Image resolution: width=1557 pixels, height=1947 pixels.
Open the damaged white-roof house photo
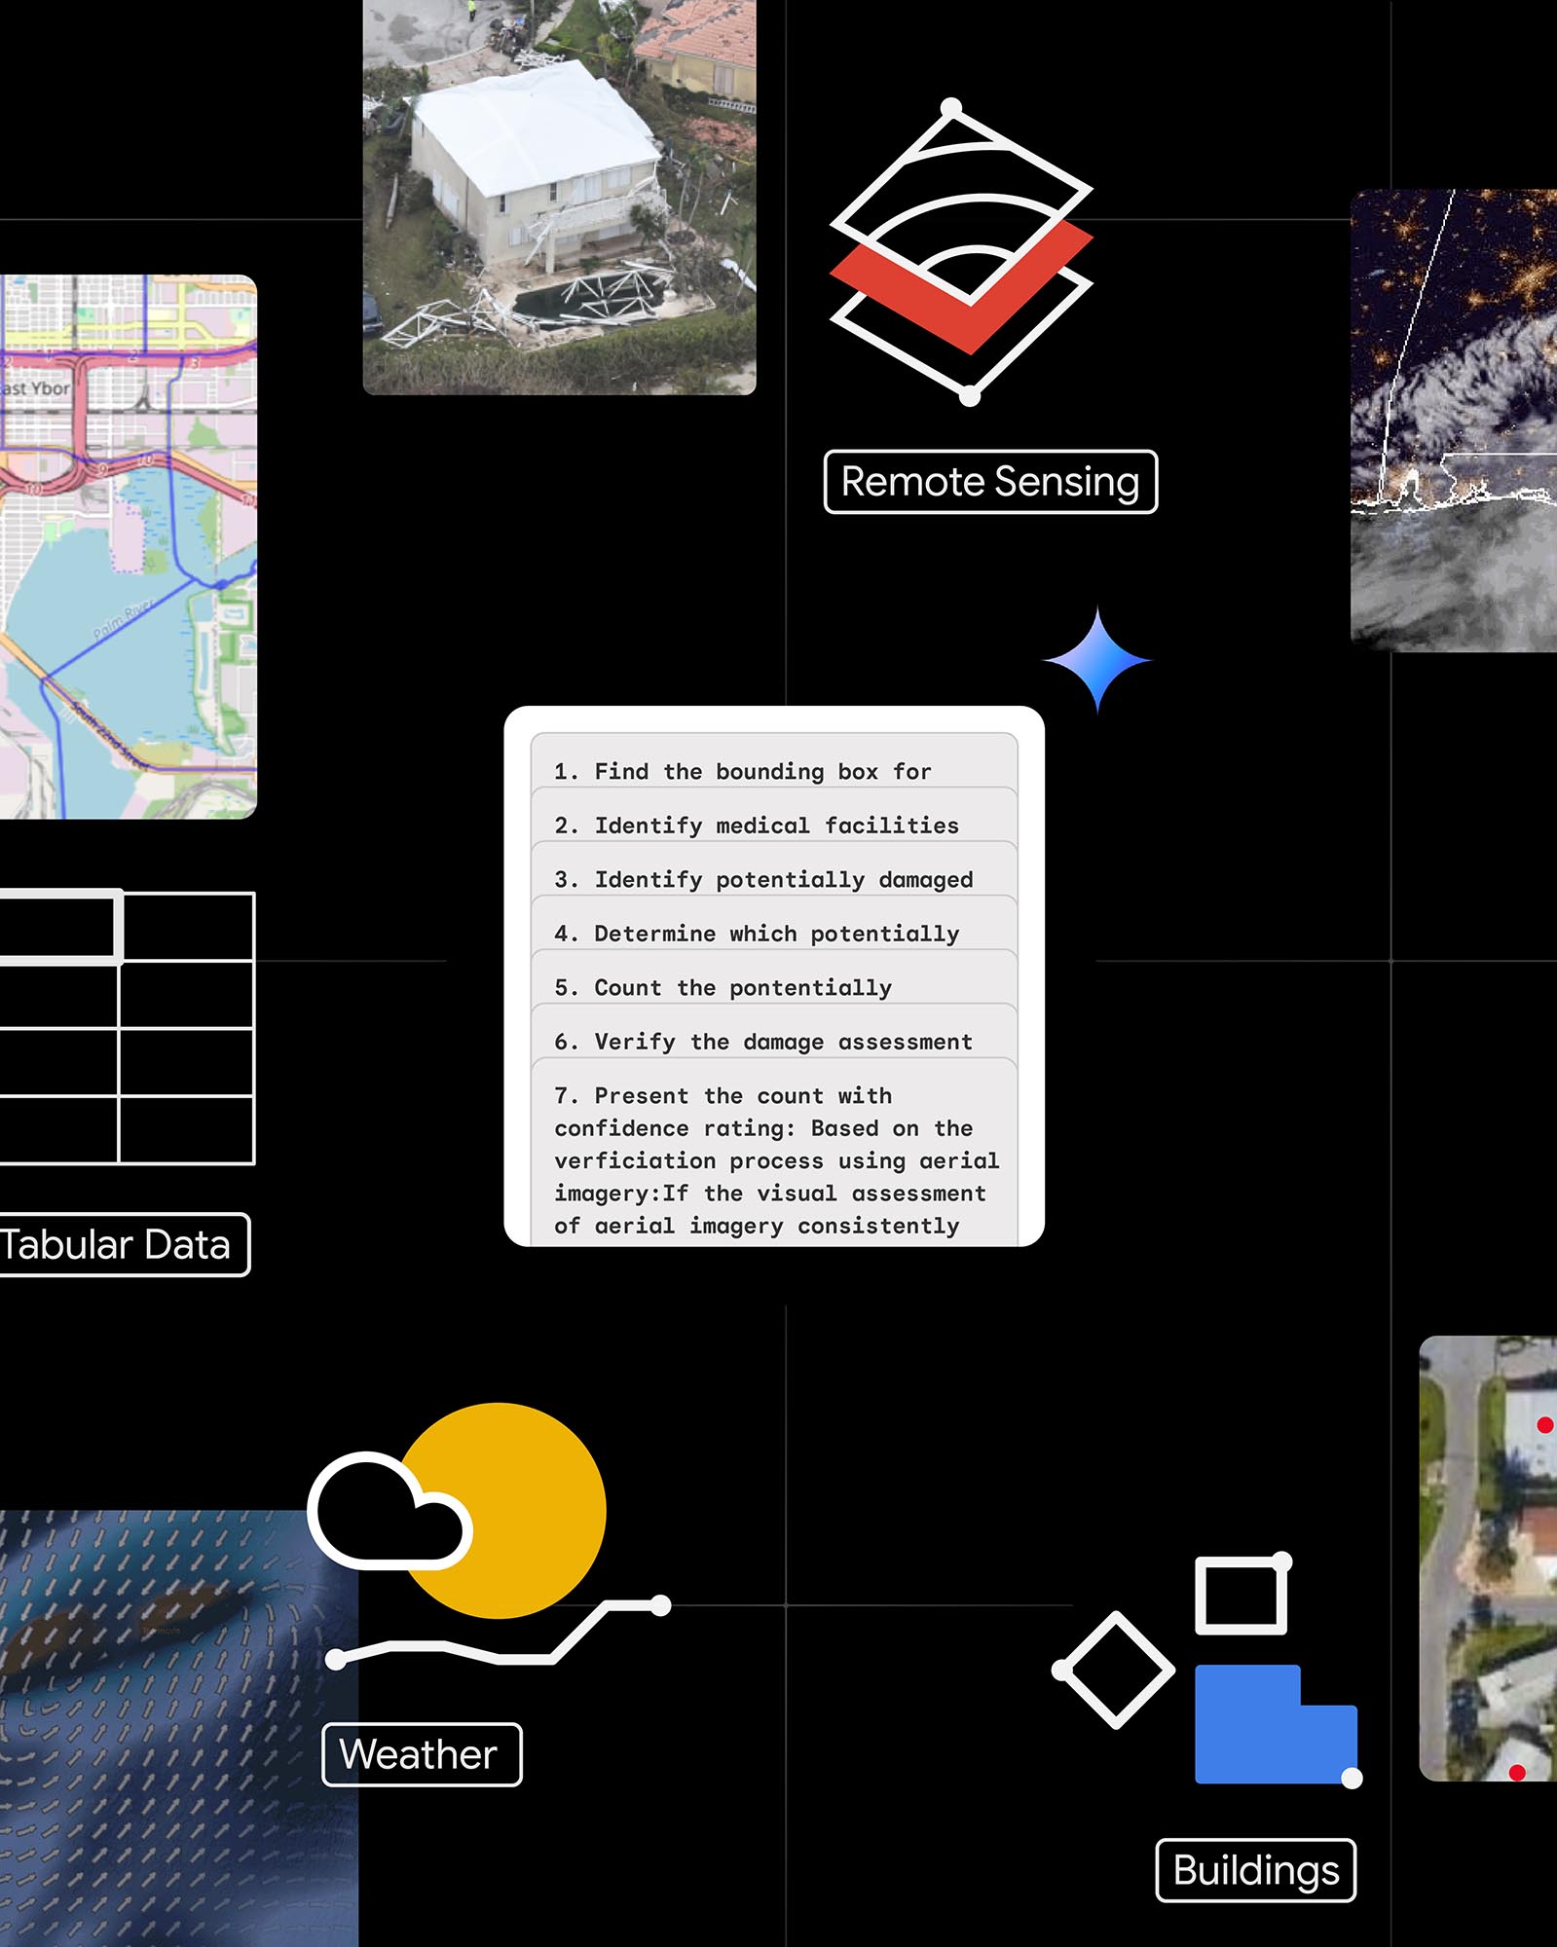coord(559,195)
